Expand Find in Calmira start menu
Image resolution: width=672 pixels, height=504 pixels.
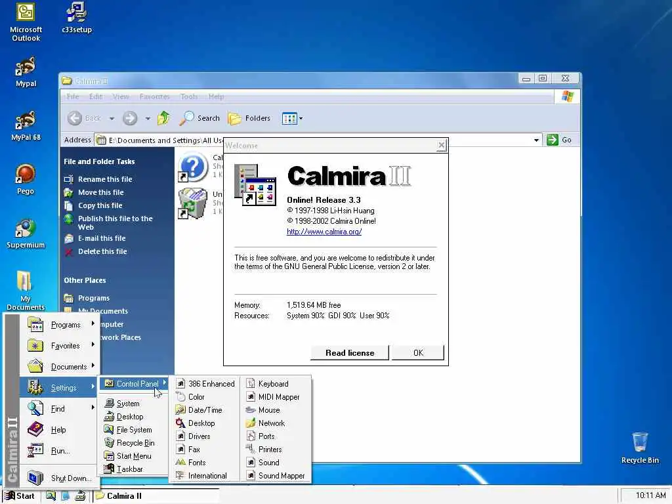click(x=60, y=408)
